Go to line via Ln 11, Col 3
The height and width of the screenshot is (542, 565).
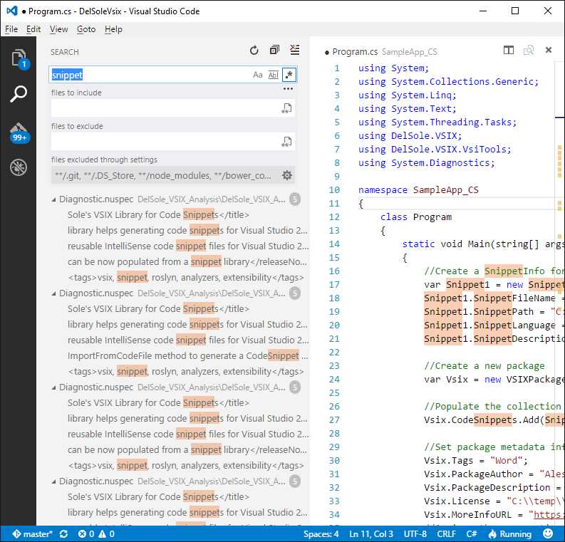[370, 533]
